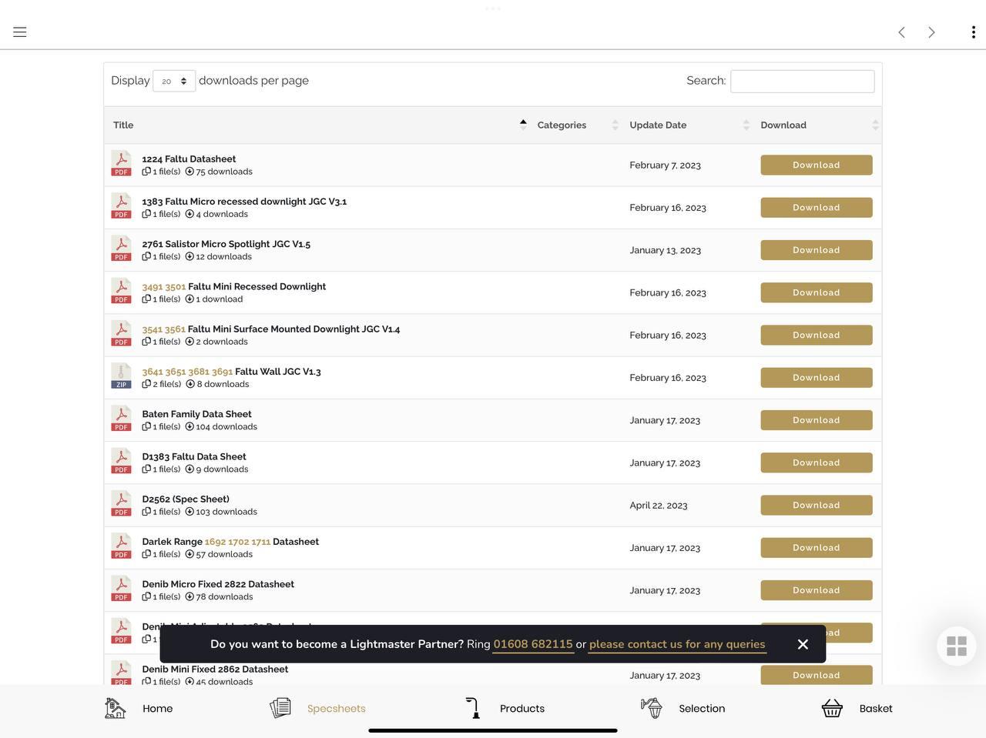
Task: Open the Baten Family Data Sheet title
Action: click(x=196, y=413)
